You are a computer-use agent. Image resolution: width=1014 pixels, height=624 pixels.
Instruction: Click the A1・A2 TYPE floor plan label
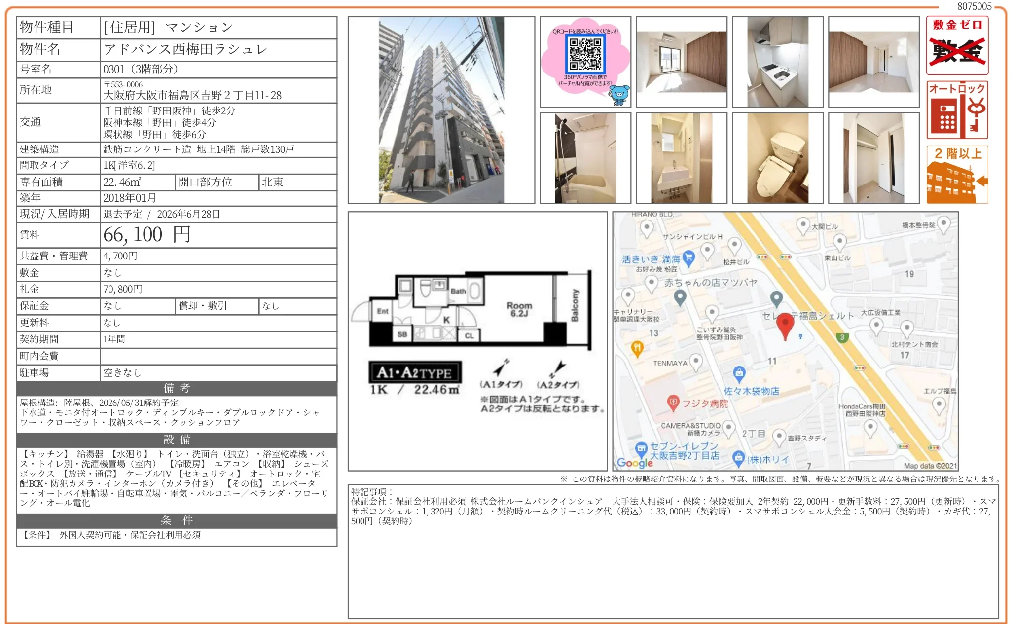tap(414, 372)
